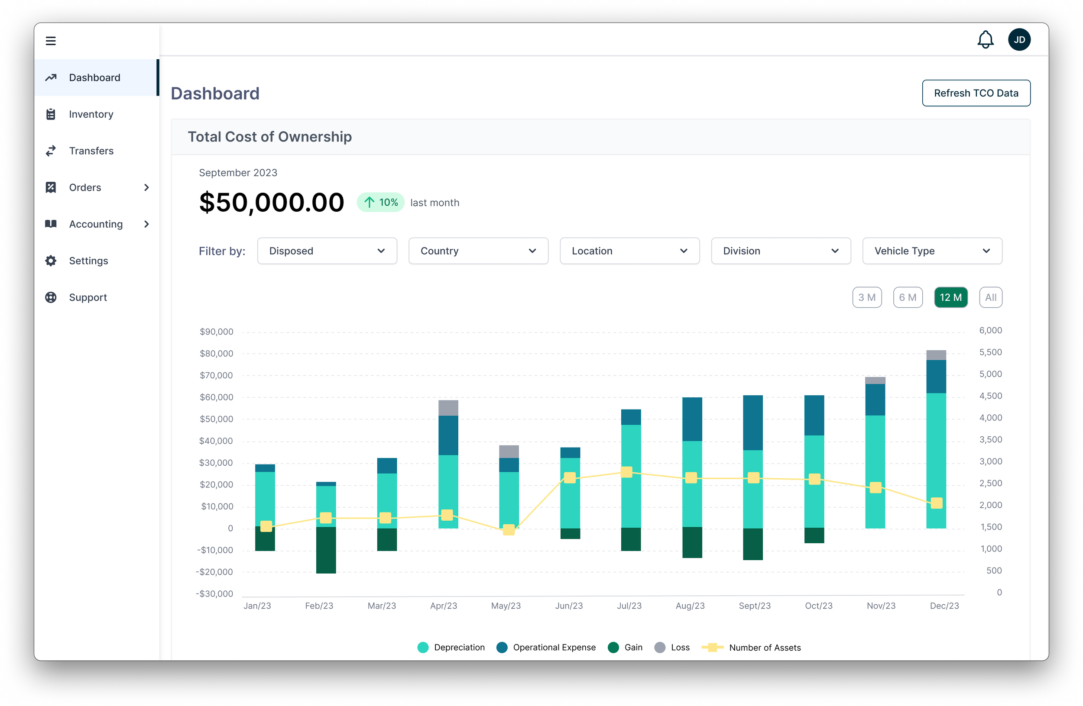The image size is (1083, 706).
Task: Select the 3 M time range
Action: (866, 297)
